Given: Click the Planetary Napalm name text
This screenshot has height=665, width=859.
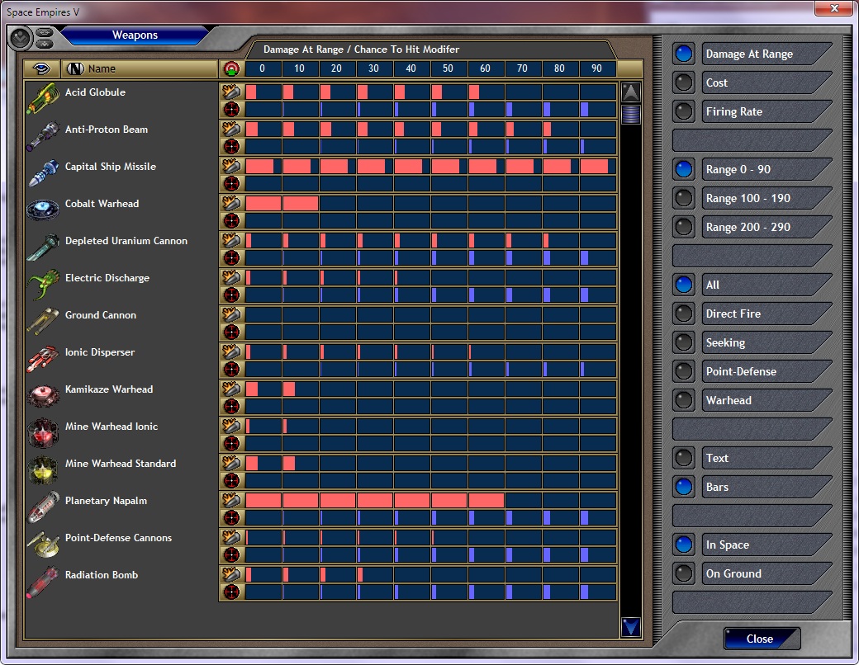Looking at the screenshot, I should [106, 501].
